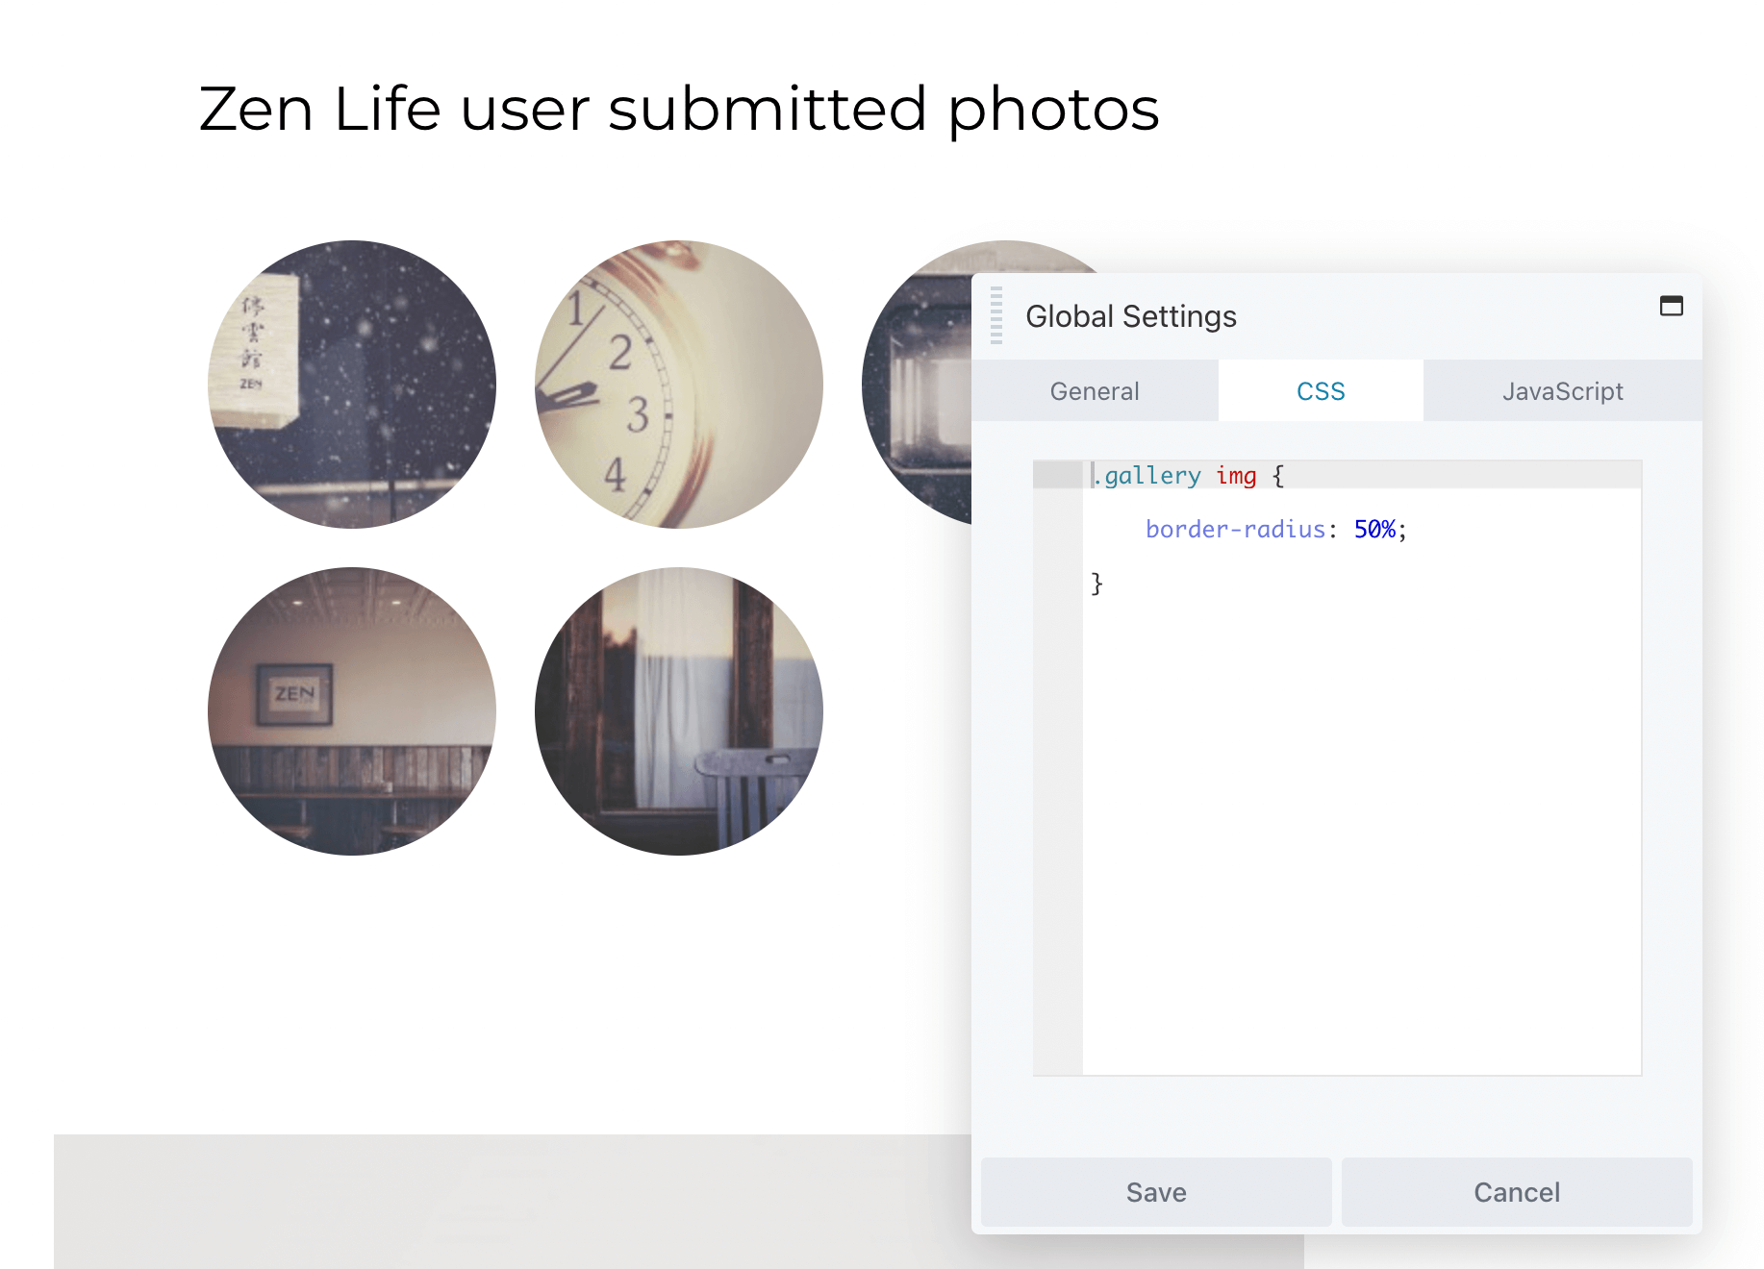The image size is (1764, 1269).
Task: Click the code editor line-number gutter
Action: coord(1057,769)
